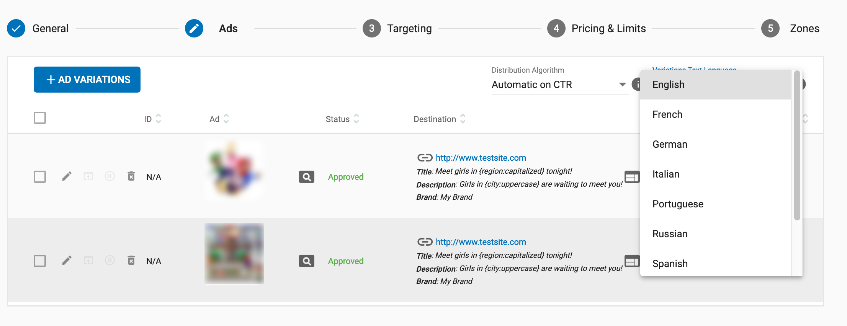Click the Ad Variations button
The width and height of the screenshot is (847, 326).
click(x=87, y=80)
